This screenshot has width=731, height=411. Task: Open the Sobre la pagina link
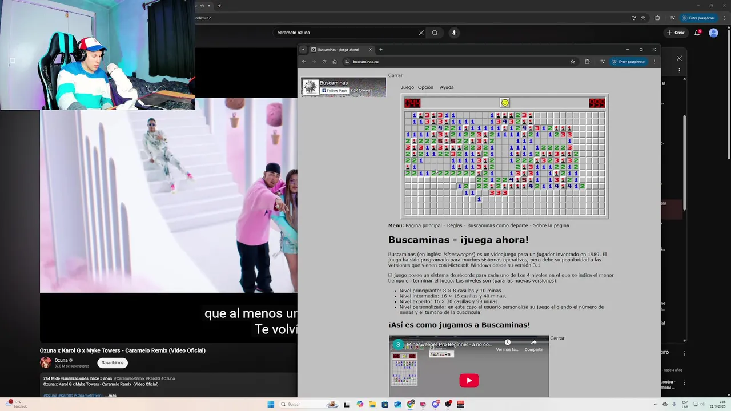coord(551,225)
